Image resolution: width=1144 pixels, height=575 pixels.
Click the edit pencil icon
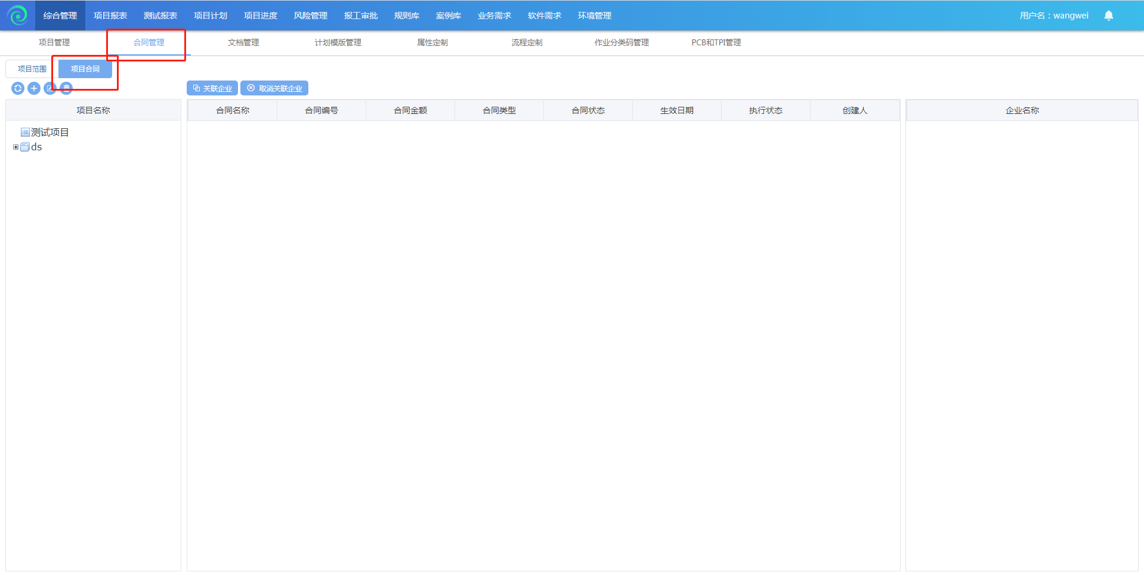(x=50, y=88)
